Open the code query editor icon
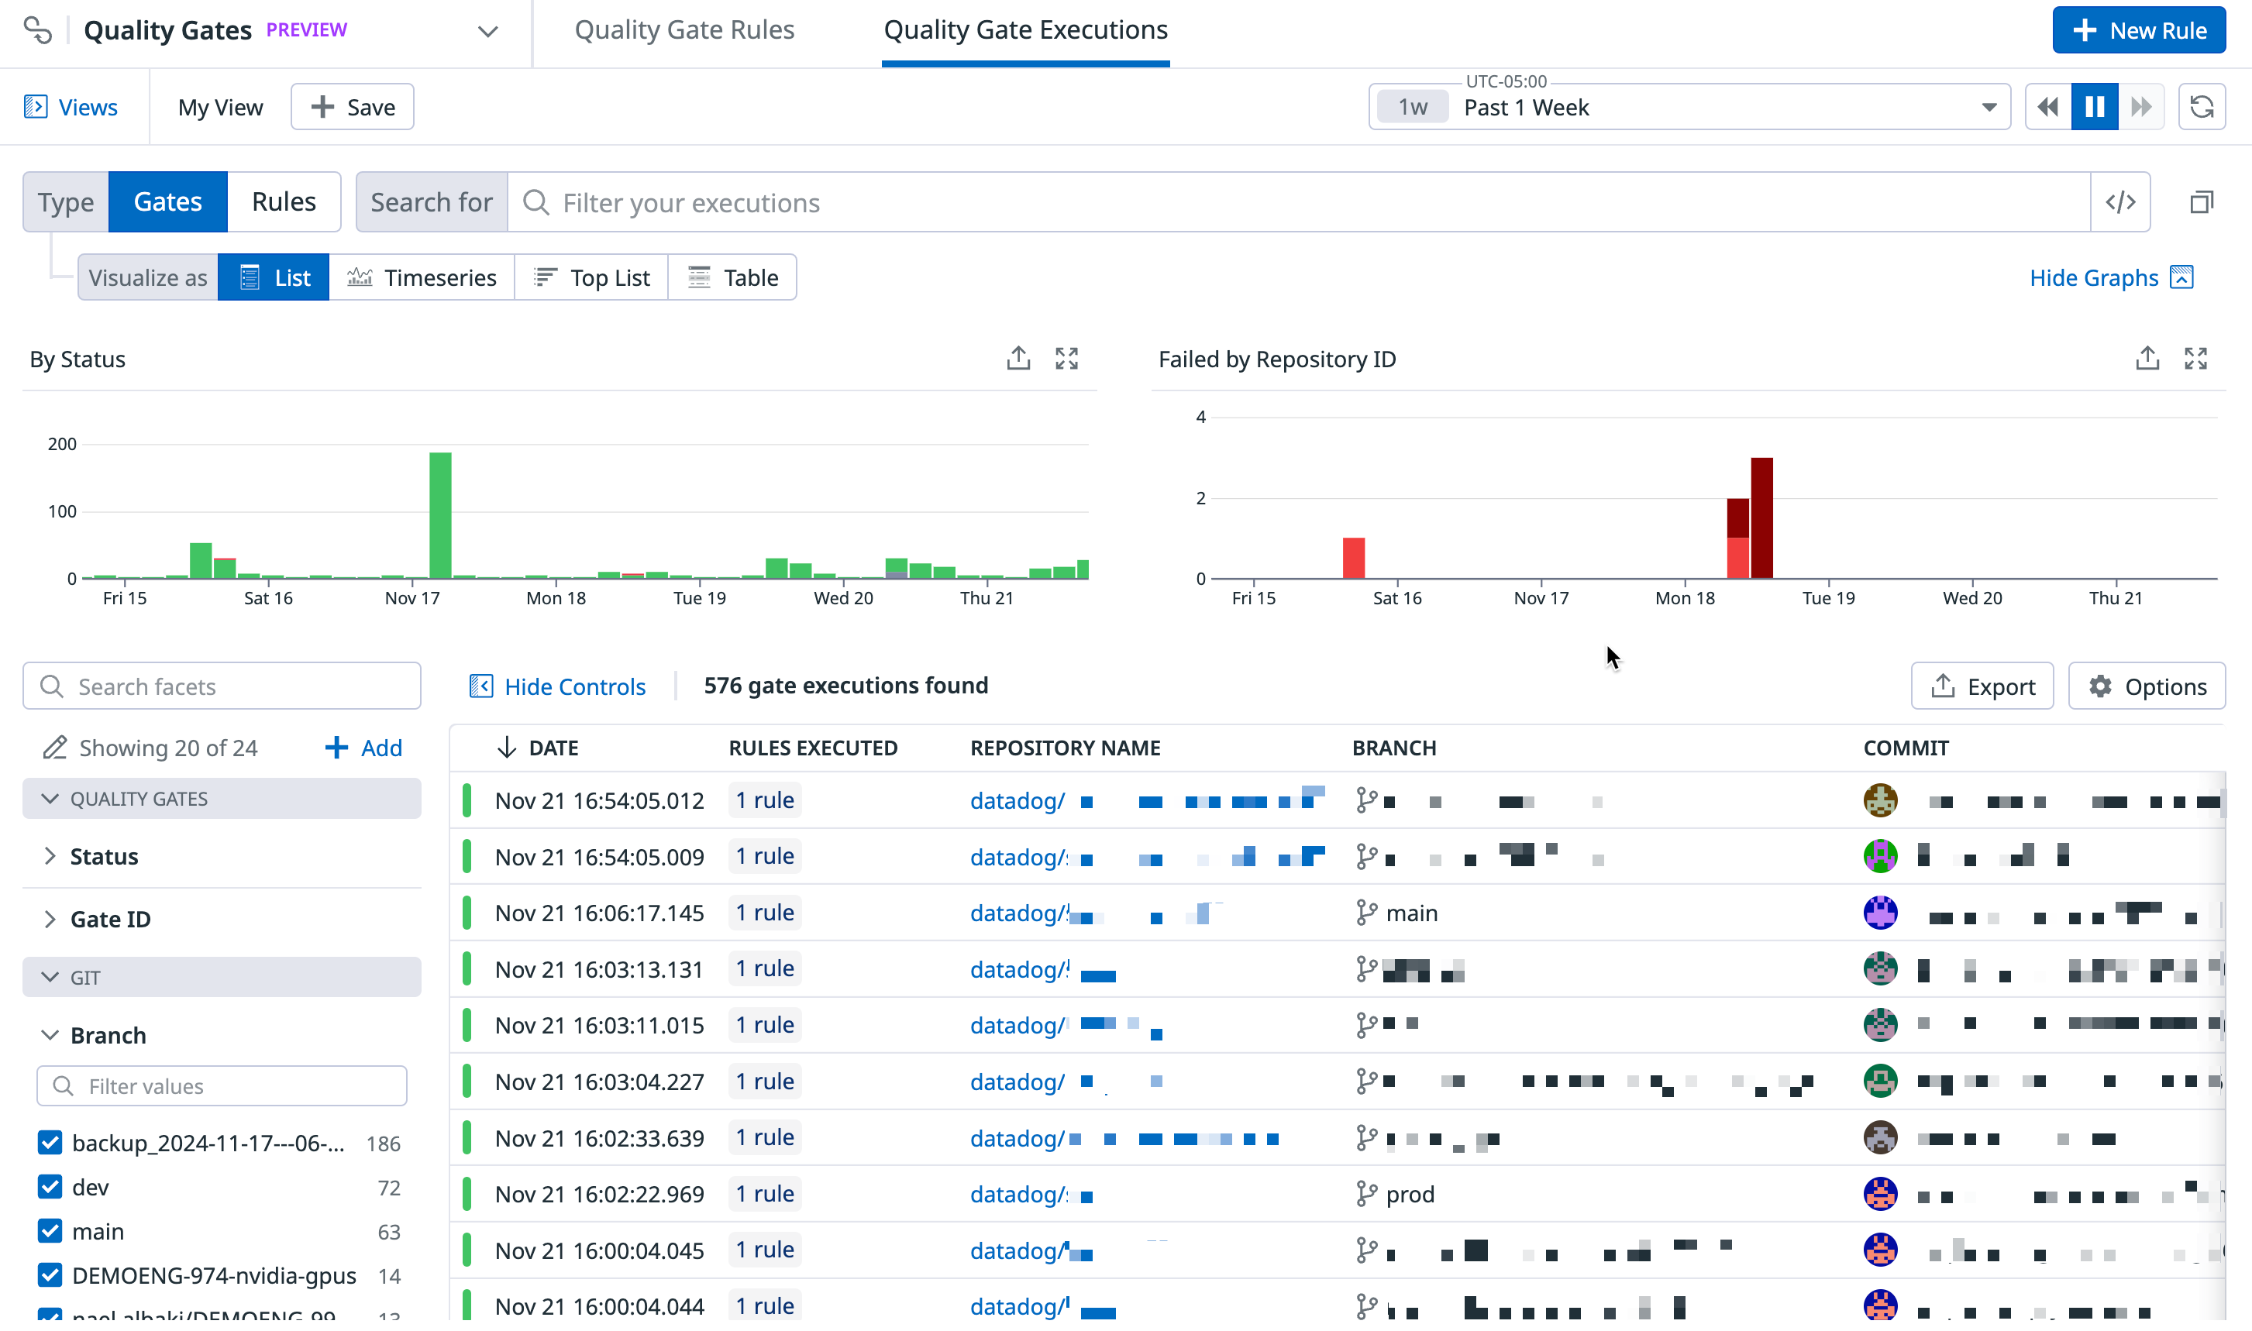 pyautogui.click(x=2120, y=203)
